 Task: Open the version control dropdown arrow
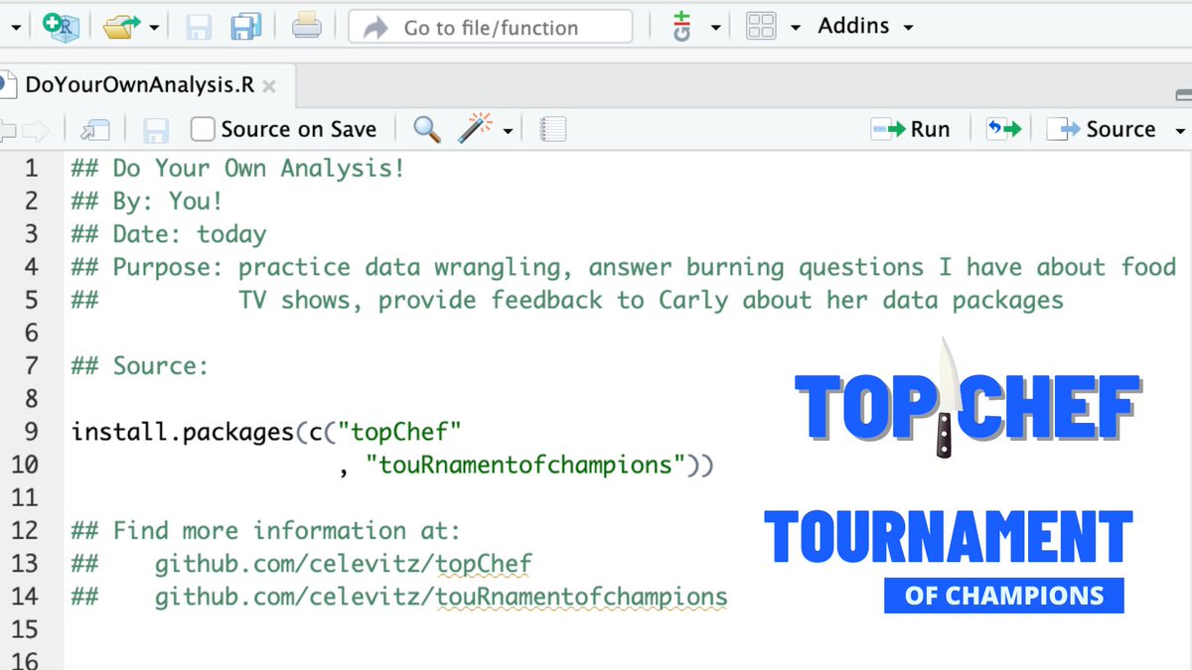click(715, 28)
